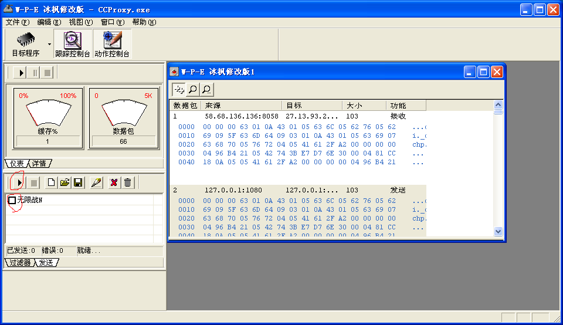Click the 目标 column header
Screen dimensions: 563x325
tap(312, 106)
